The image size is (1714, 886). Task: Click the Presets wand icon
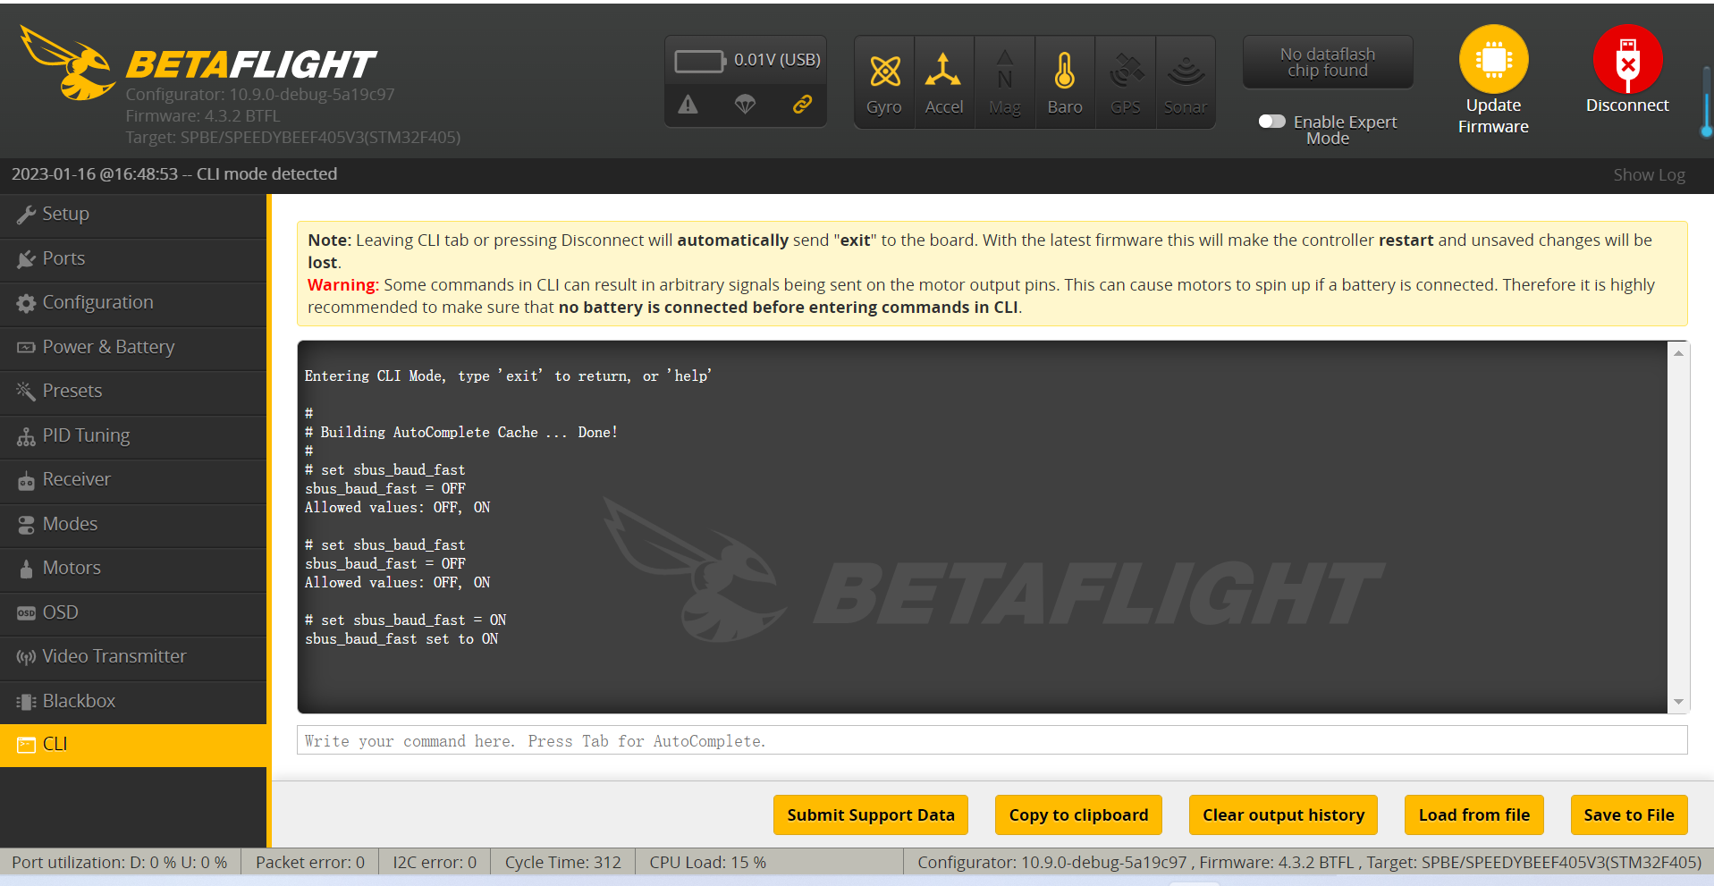point(26,391)
